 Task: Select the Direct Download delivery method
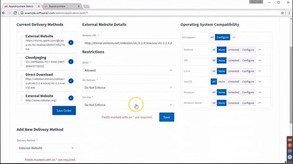[x=46, y=81]
